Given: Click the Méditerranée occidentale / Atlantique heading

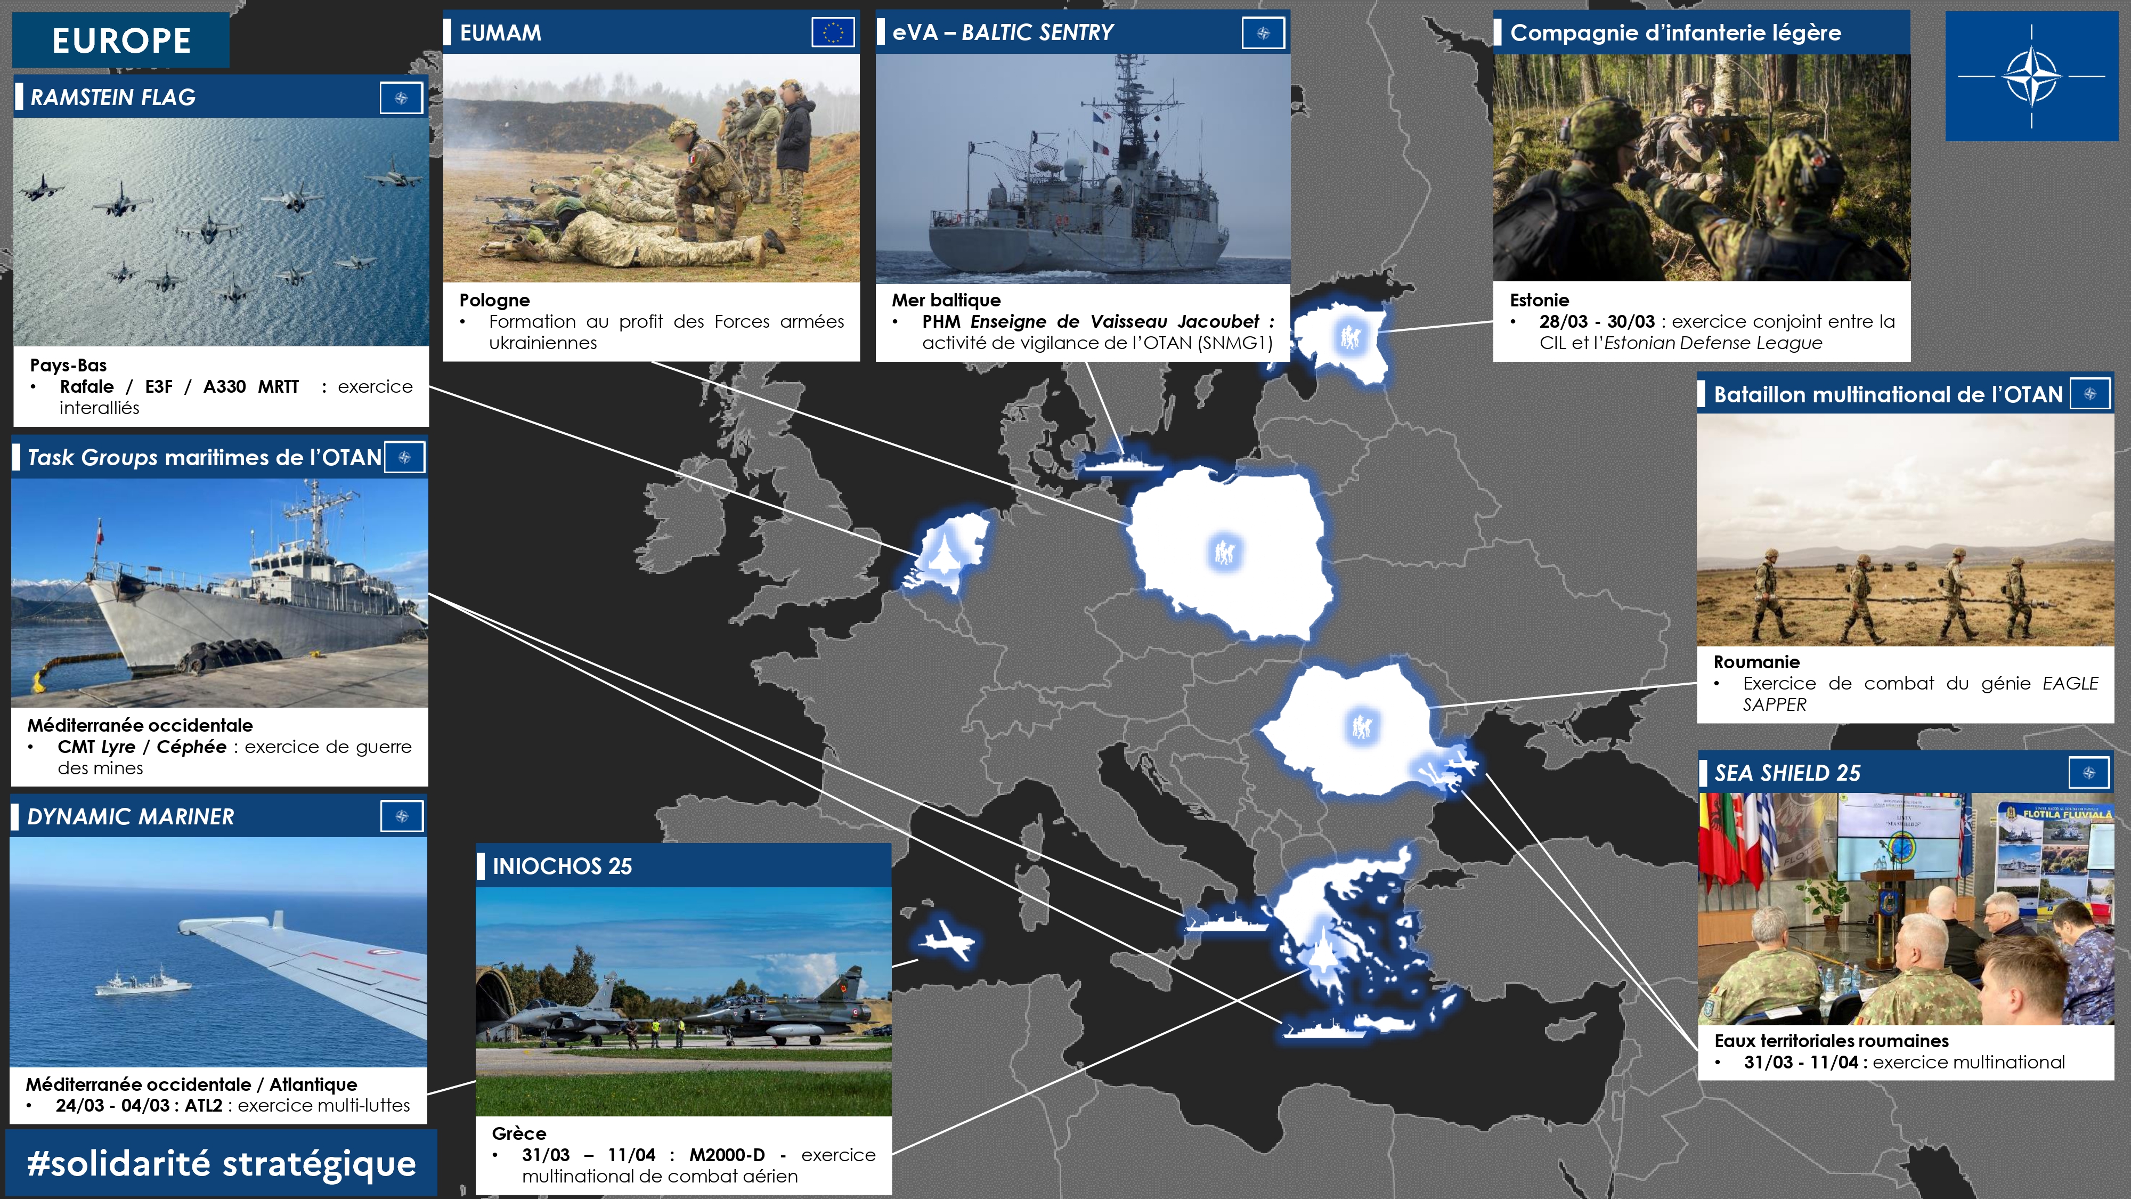Looking at the screenshot, I should tap(191, 1085).
